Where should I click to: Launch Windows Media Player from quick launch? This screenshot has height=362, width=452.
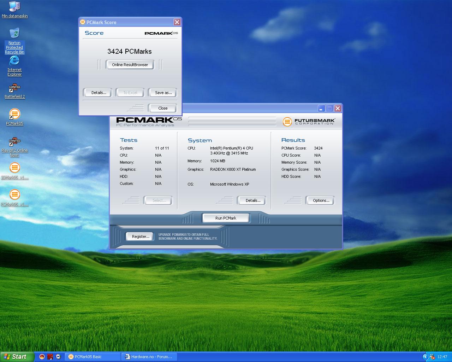58,357
